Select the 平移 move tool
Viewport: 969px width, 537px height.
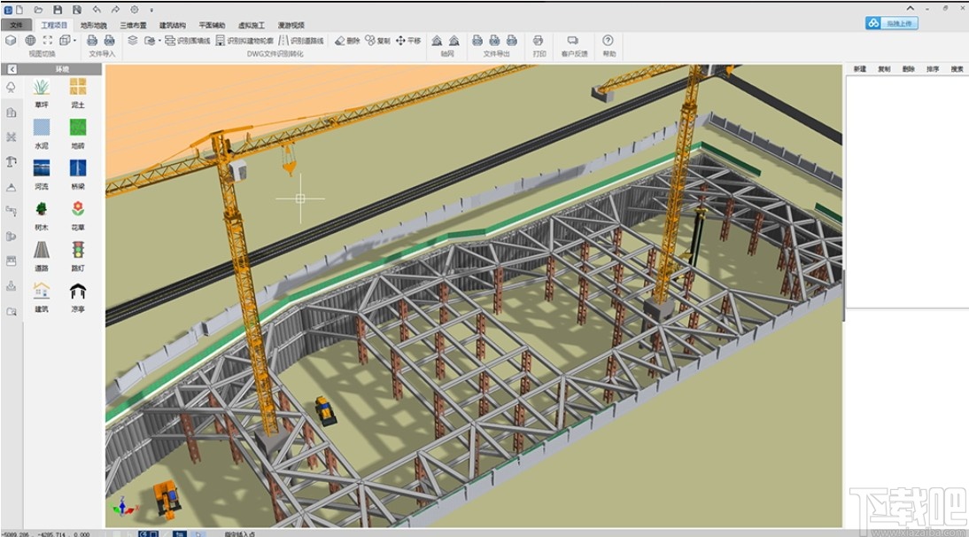pyautogui.click(x=408, y=41)
